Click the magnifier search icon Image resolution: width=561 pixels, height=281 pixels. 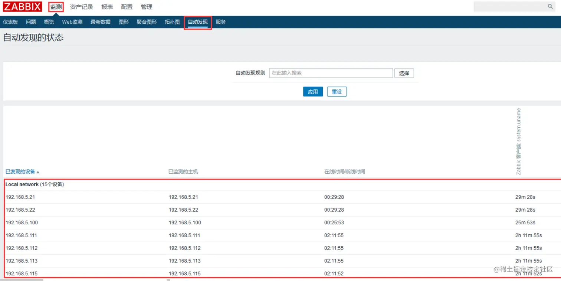pyautogui.click(x=550, y=7)
